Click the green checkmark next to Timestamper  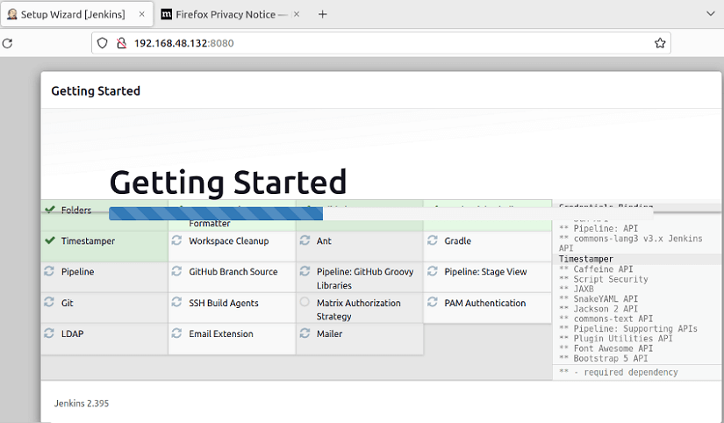click(50, 240)
